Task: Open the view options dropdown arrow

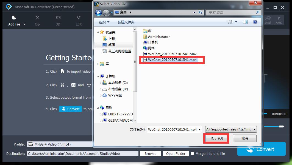Action: coord(236,22)
